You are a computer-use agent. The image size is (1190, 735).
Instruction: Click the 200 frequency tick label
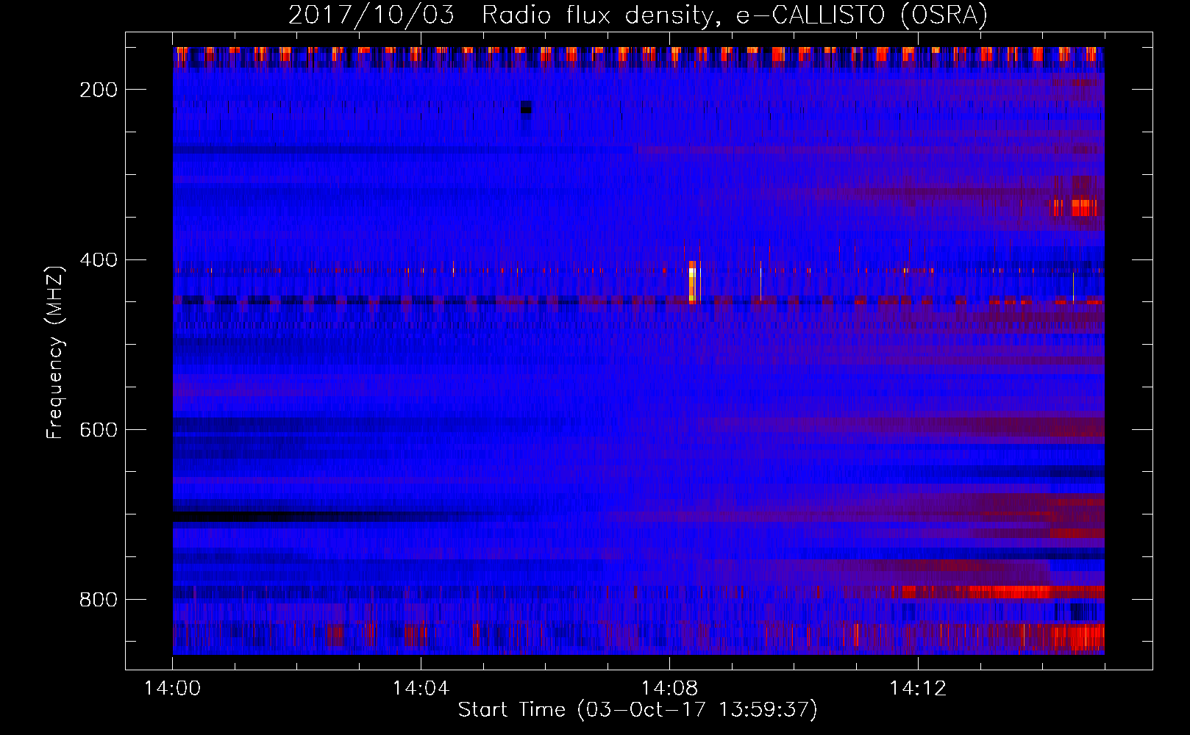pyautogui.click(x=99, y=90)
